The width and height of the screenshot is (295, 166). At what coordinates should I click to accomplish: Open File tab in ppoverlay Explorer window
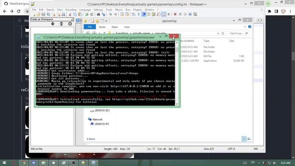click(x=90, y=27)
